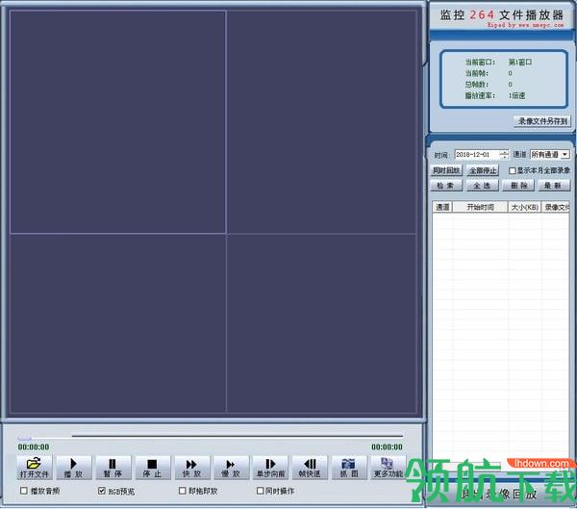Click the 同时回放 button
Viewport: 577px width, 509px height.
tap(446, 170)
